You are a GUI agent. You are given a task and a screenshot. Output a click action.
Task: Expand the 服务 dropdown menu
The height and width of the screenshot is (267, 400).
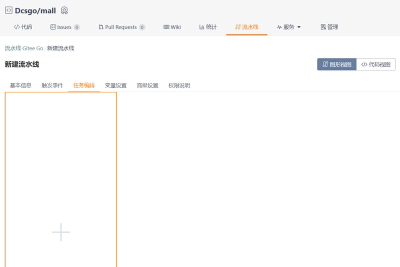289,27
